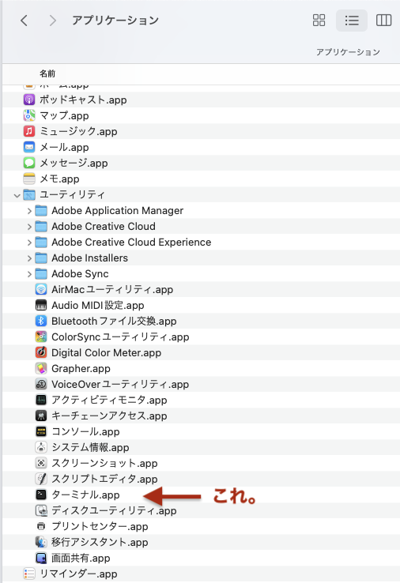Click the ColorSyncユーティリティ.app icon
400x583 pixels.
[41, 337]
